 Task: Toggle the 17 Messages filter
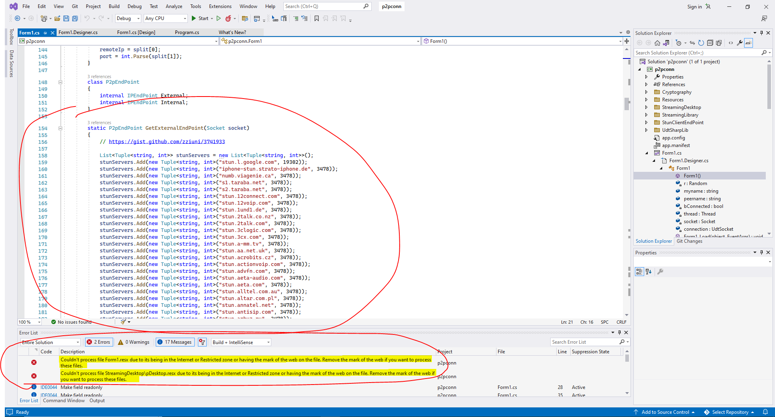[175, 342]
